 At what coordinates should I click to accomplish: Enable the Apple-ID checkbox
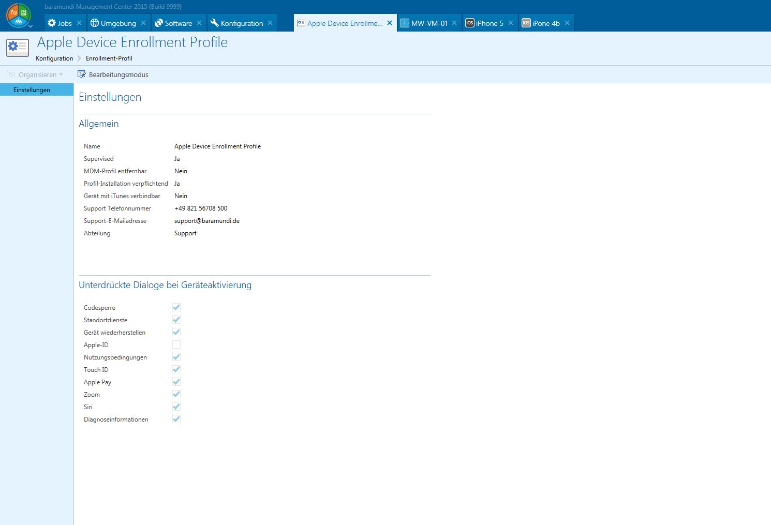[176, 345]
